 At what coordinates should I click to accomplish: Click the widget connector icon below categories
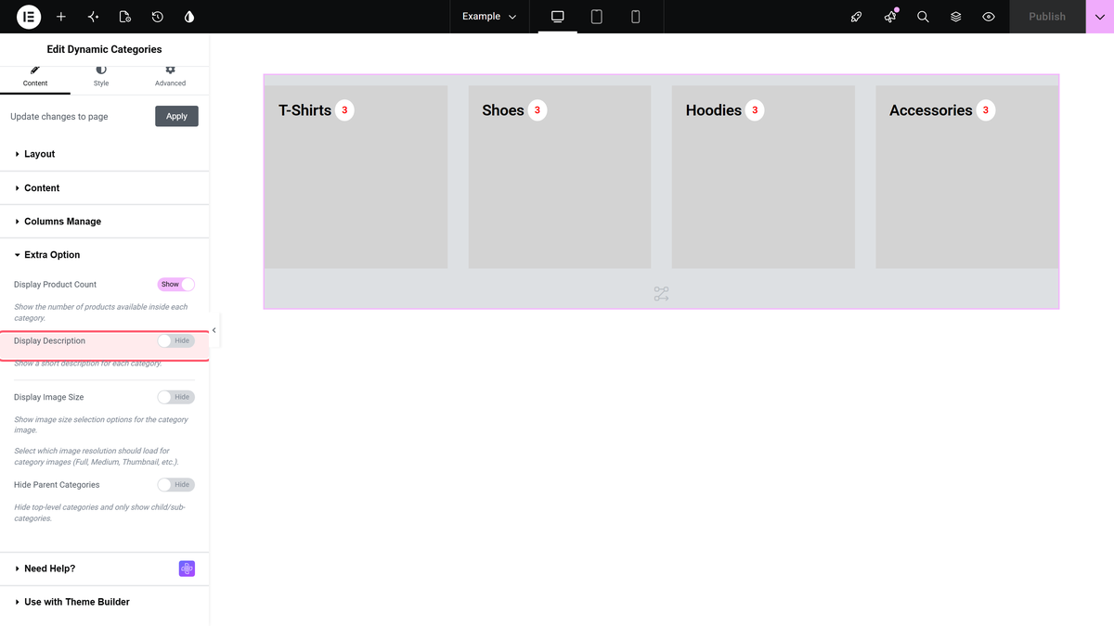tap(661, 294)
